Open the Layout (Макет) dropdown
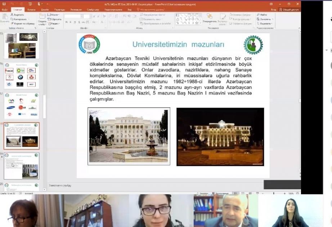332x227 pixels. tap(54, 15)
